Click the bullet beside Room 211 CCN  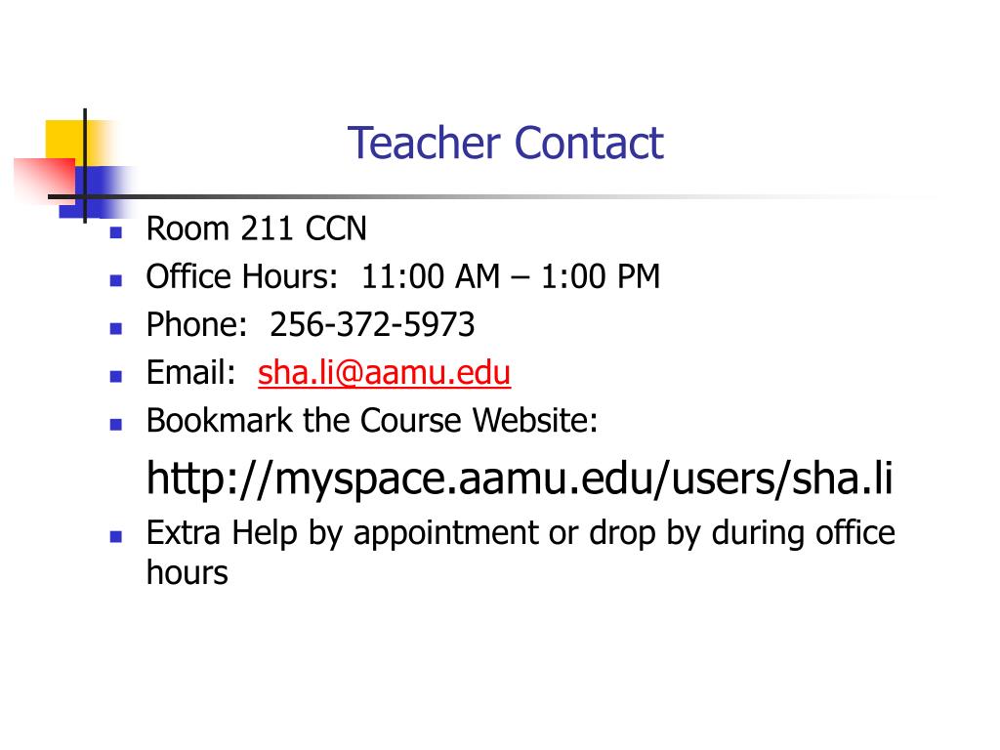coord(116,232)
